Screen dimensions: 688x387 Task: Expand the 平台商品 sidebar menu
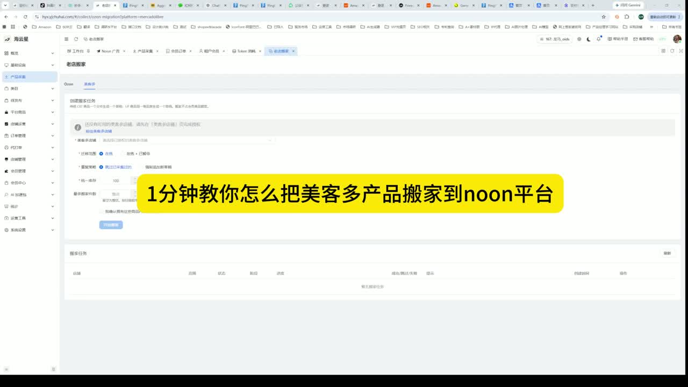[29, 112]
